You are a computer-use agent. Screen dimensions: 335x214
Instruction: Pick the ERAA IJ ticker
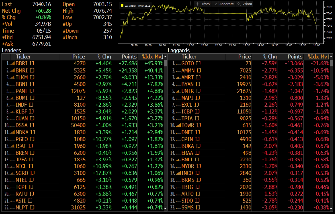pyautogui.click(x=190, y=153)
